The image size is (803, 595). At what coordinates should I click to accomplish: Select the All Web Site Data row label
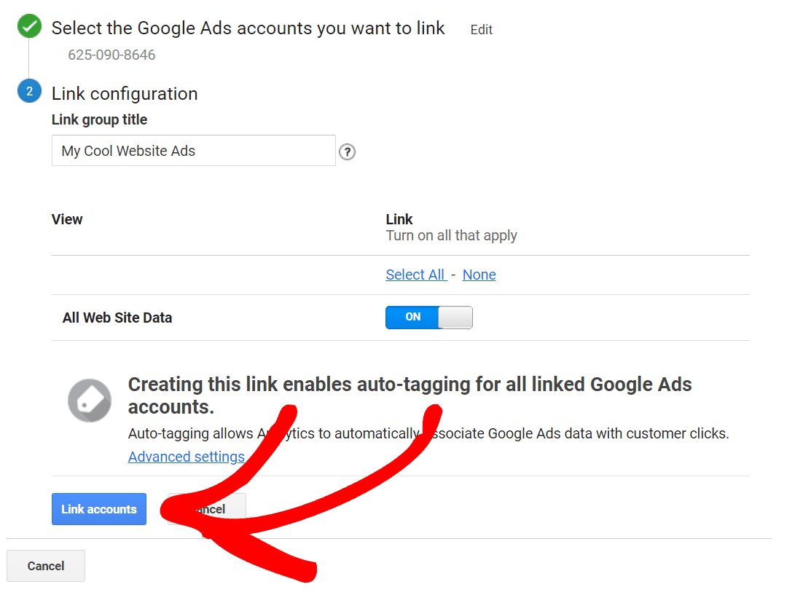click(x=117, y=318)
